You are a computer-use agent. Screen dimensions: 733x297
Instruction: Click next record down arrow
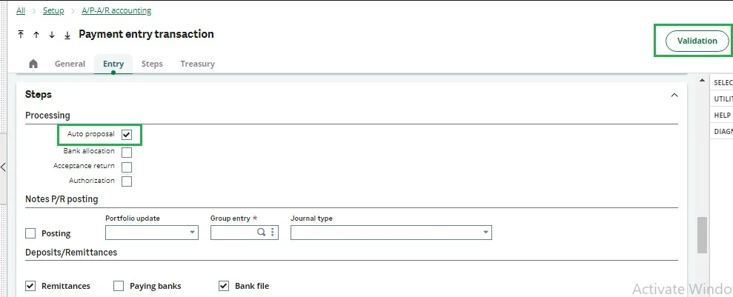click(x=52, y=35)
